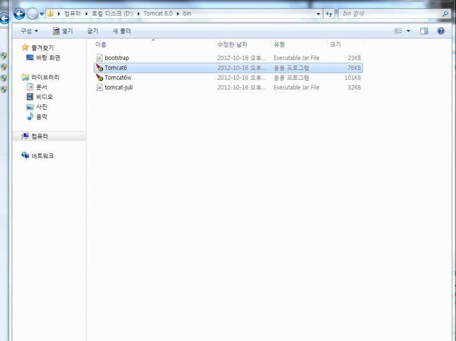Create a folder with 새 폴더

[122, 31]
